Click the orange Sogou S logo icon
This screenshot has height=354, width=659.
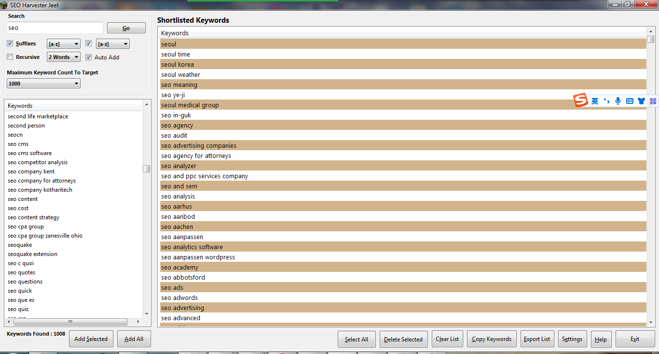click(x=581, y=100)
